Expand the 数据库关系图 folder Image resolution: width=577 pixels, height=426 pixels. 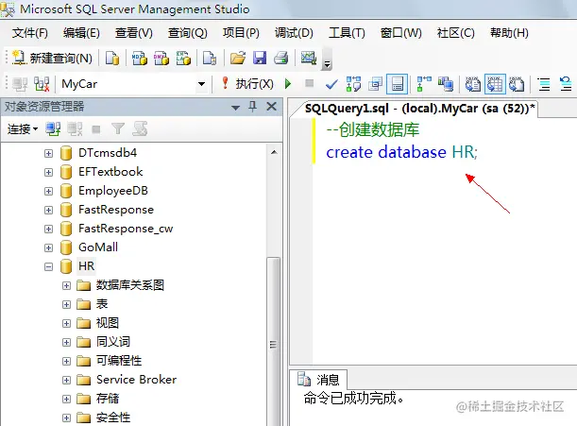click(x=66, y=285)
